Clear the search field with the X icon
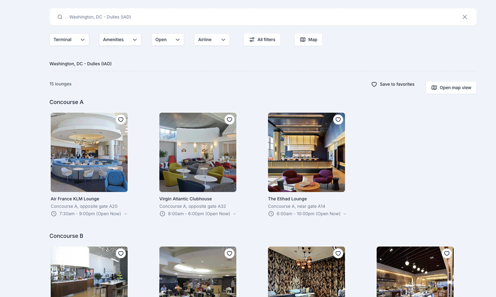The width and height of the screenshot is (496, 297). [465, 17]
